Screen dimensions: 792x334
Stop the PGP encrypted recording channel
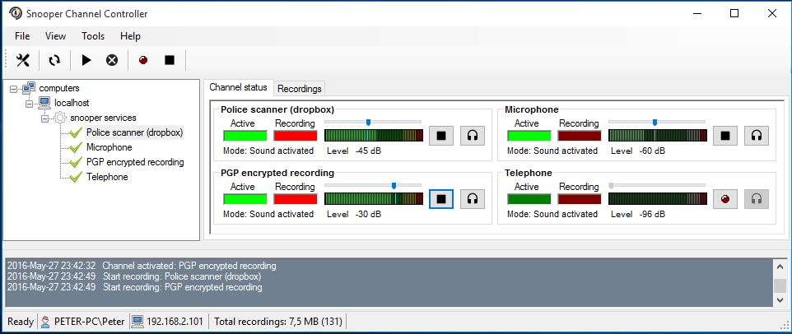pos(441,199)
